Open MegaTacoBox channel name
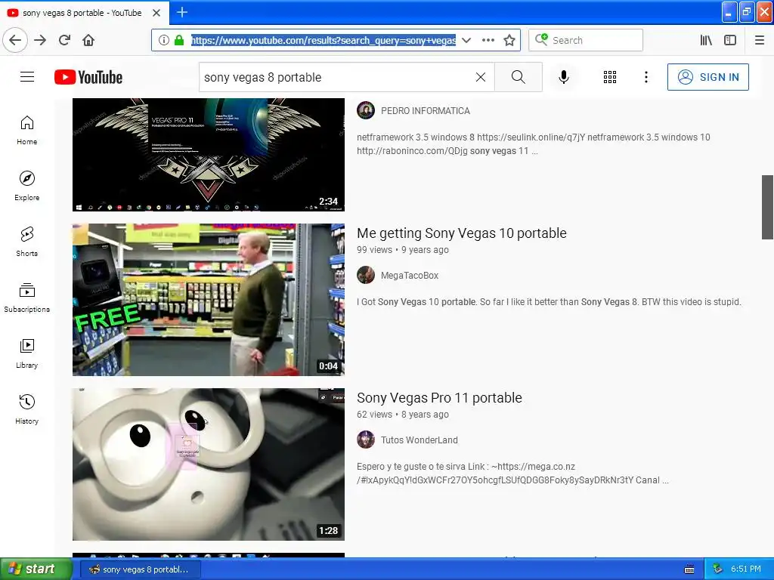Image resolution: width=774 pixels, height=580 pixels. pos(409,275)
